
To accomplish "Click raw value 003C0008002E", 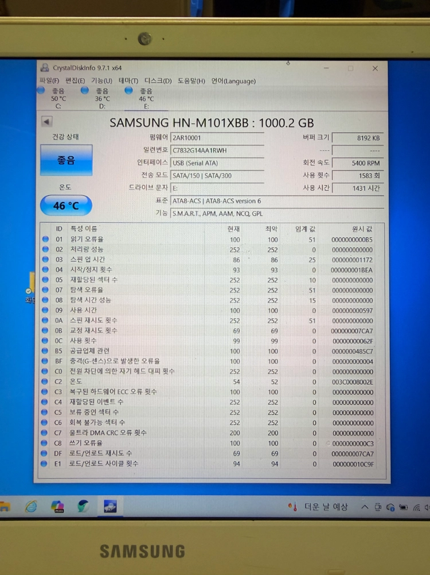I will (353, 382).
